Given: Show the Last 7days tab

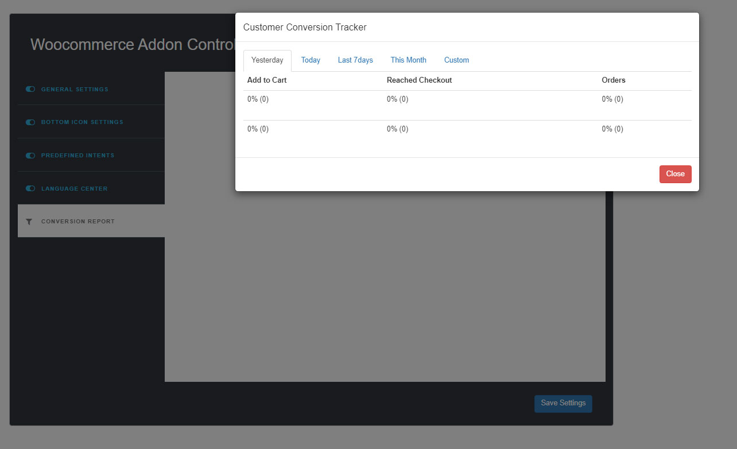Looking at the screenshot, I should click(x=355, y=60).
